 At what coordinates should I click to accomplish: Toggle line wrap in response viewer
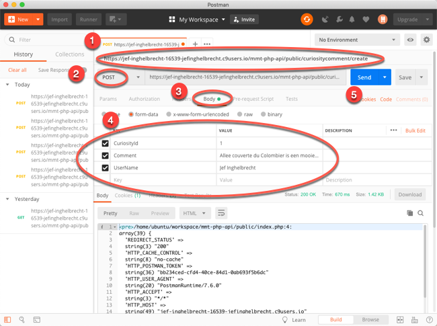click(221, 213)
